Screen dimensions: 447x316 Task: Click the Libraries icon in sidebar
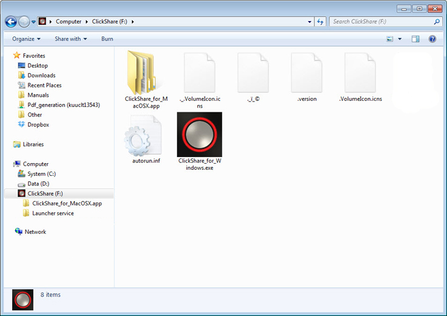pyautogui.click(x=17, y=144)
